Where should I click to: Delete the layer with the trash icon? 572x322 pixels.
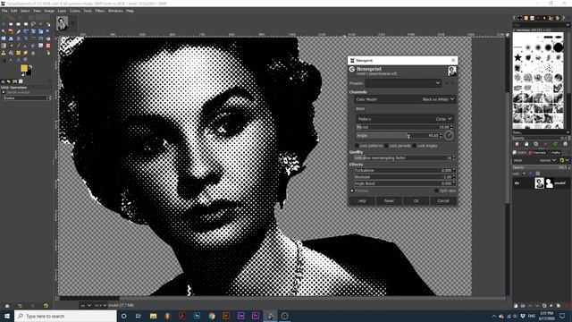567,306
